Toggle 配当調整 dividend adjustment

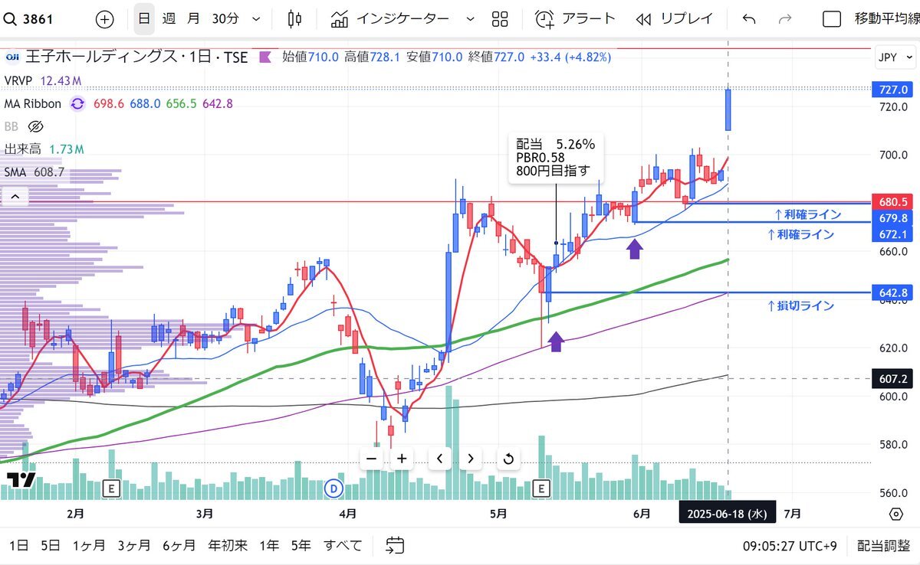[x=884, y=545]
